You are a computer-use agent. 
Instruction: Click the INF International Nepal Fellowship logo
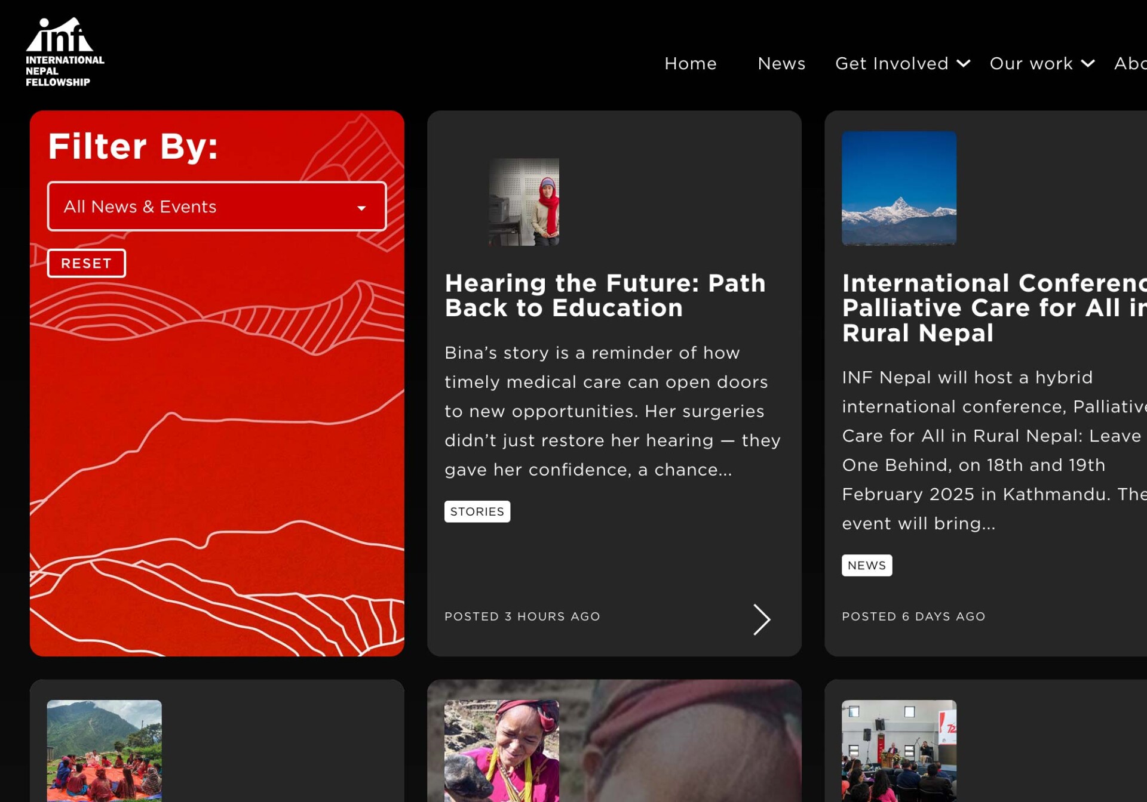65,52
